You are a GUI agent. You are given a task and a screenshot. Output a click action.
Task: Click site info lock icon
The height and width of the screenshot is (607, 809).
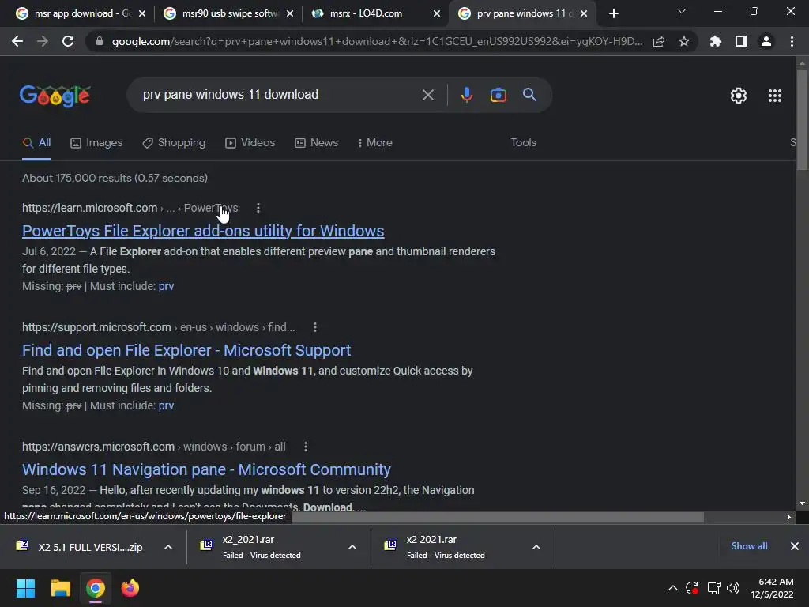click(x=100, y=41)
